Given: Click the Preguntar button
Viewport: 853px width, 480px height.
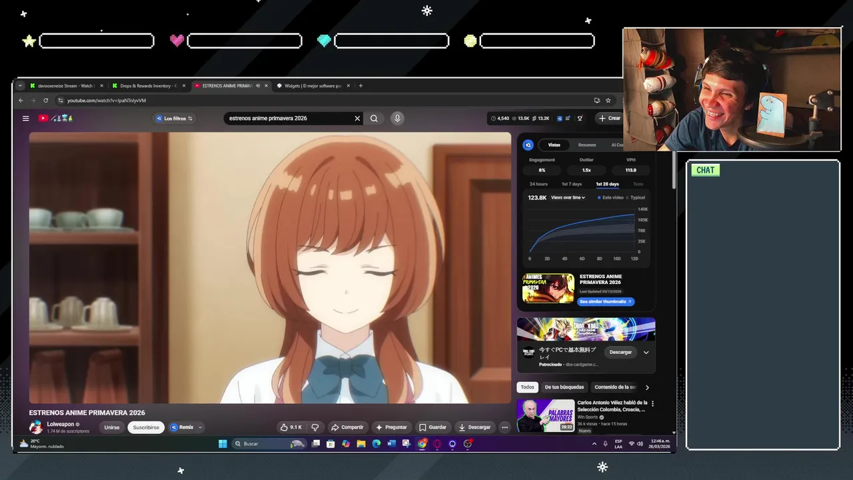Looking at the screenshot, I should (391, 427).
